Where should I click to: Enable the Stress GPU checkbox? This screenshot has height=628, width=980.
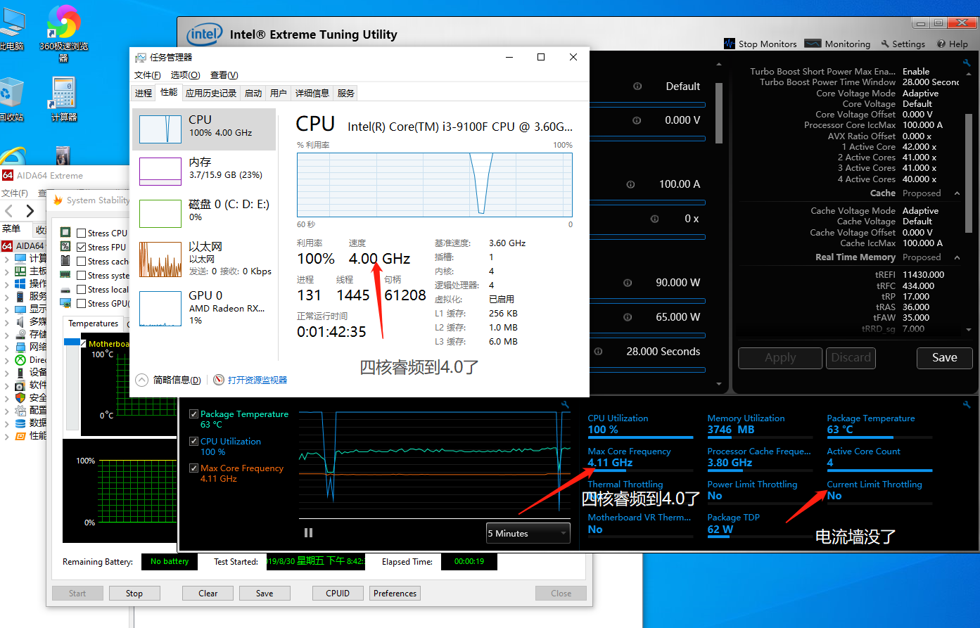[82, 303]
